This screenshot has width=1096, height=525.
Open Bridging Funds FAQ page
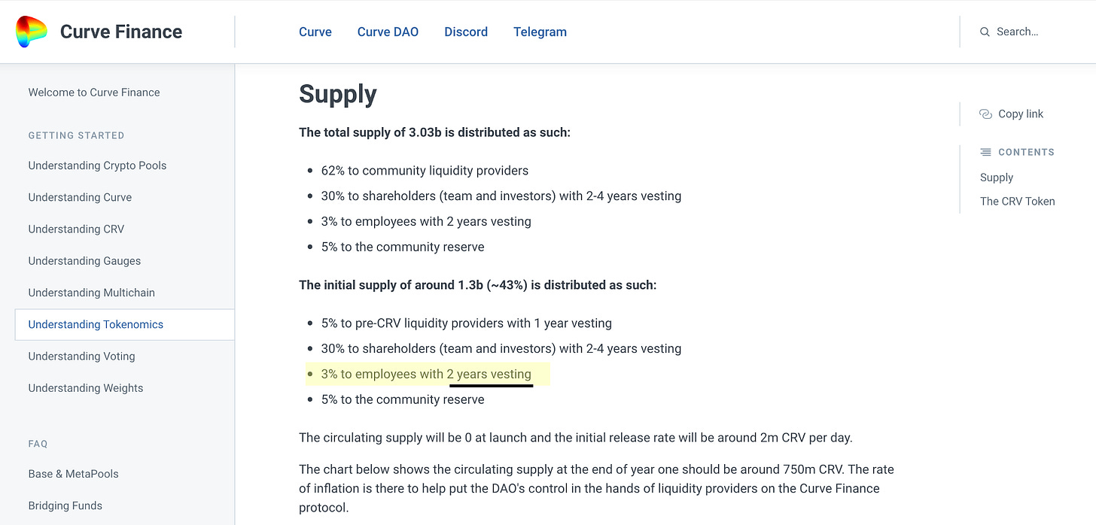(x=65, y=505)
